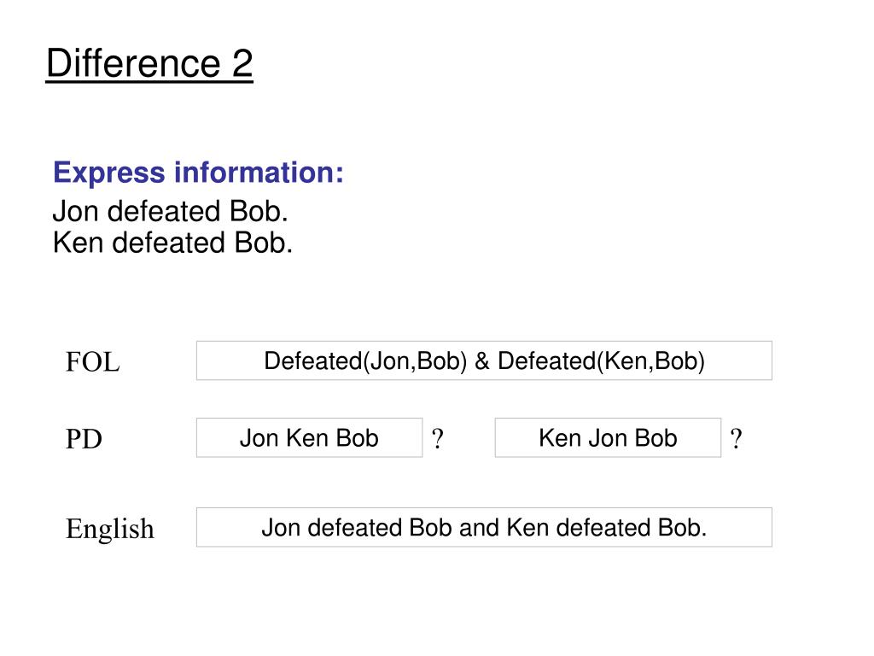Click the "Defeated(Ken,Bob)" term in FOL box

pyautogui.click(x=601, y=361)
